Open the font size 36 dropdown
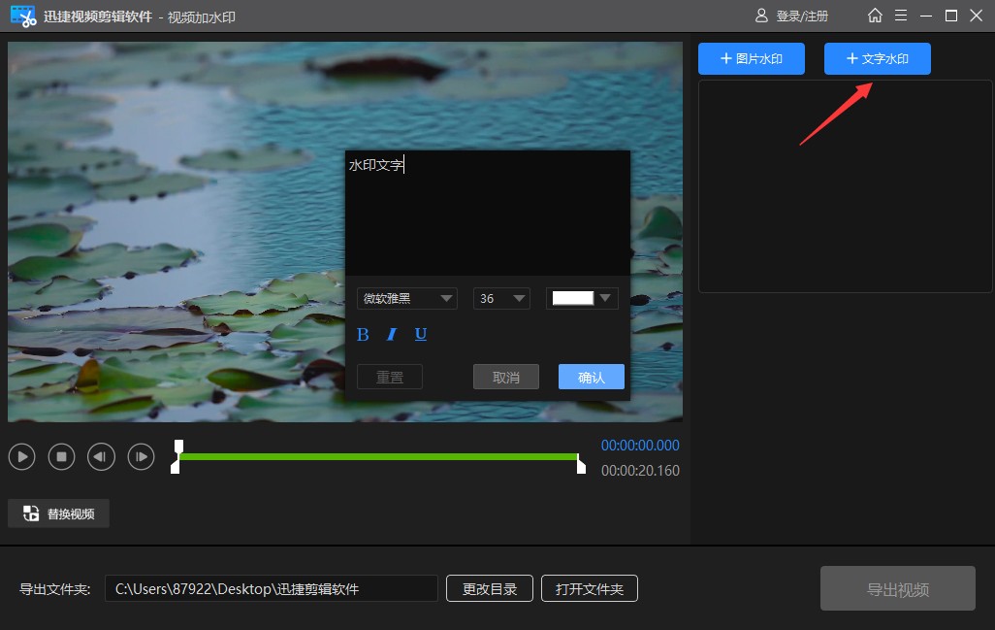 point(501,298)
